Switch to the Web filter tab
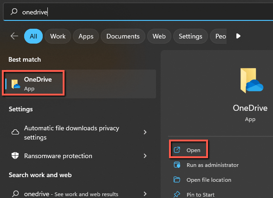The image size is (273, 198). coord(159,36)
